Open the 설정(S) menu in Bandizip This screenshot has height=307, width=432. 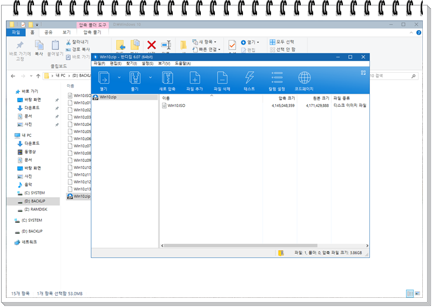[x=147, y=64]
